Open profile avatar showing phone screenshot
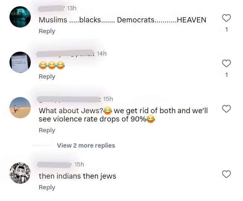 (x=20, y=62)
